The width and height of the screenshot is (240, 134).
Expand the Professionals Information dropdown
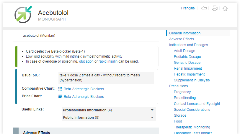(x=109, y=110)
